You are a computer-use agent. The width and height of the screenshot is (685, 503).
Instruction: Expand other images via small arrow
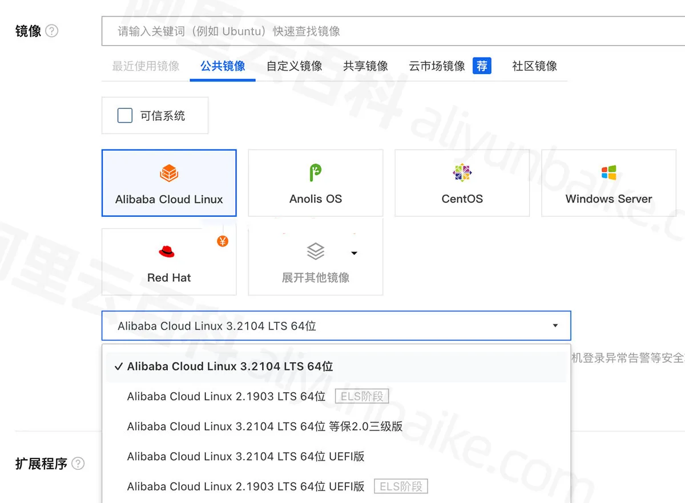tap(354, 253)
